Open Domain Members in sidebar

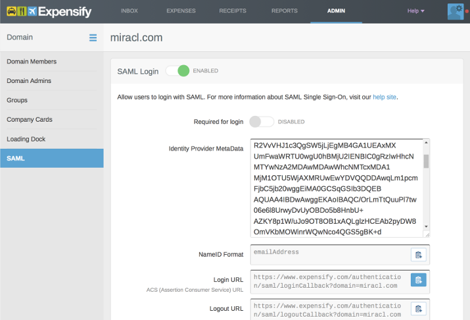pos(52,61)
